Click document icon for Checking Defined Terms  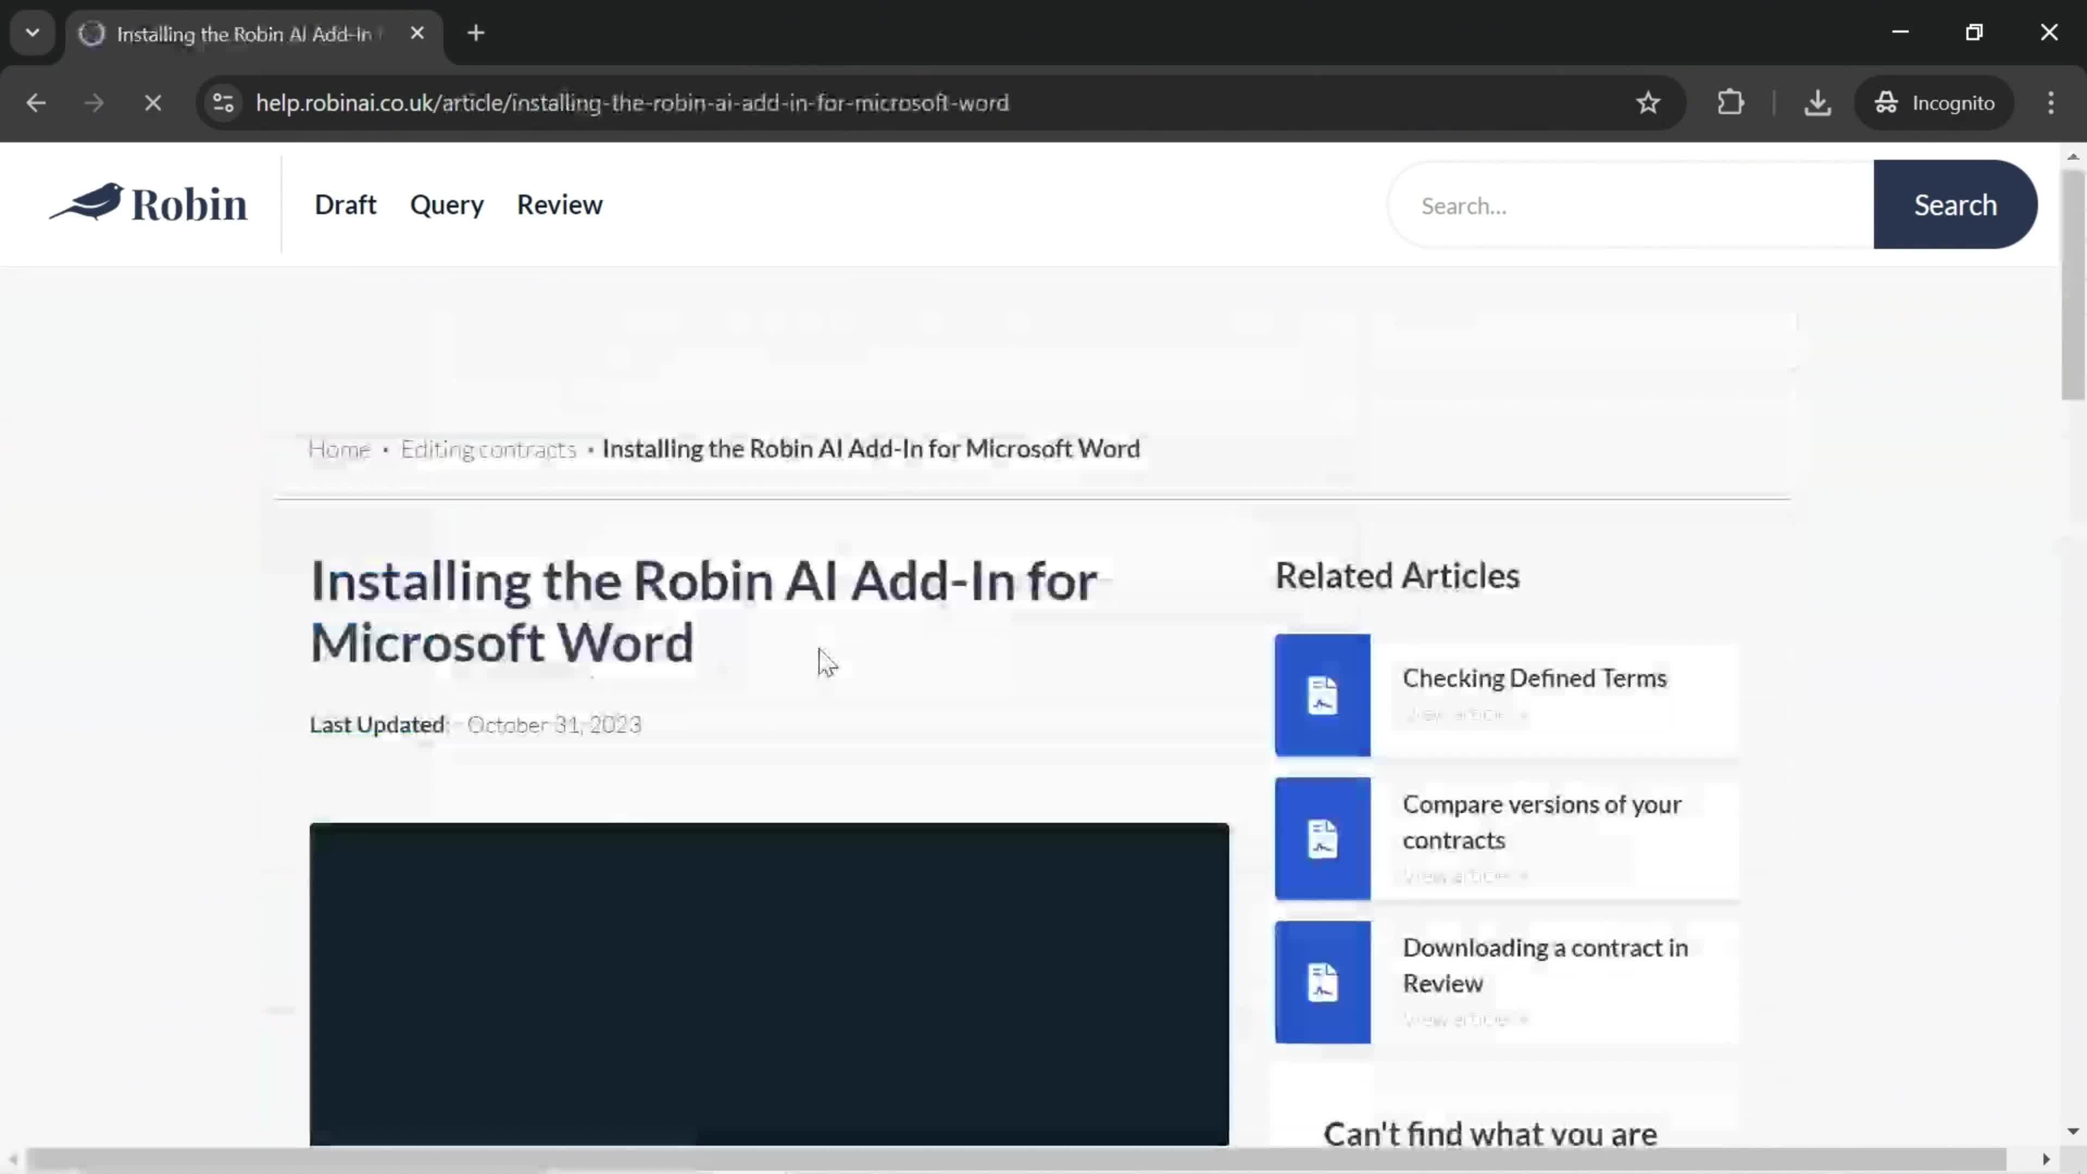[x=1322, y=695]
